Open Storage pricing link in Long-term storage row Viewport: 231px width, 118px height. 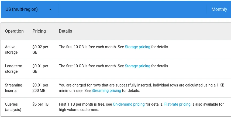click(137, 66)
